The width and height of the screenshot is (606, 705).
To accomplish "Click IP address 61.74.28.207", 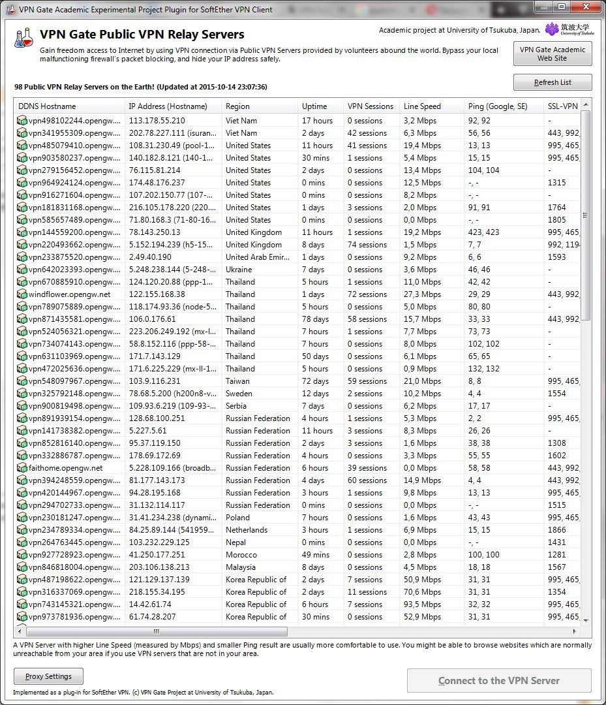I will pyautogui.click(x=152, y=616).
